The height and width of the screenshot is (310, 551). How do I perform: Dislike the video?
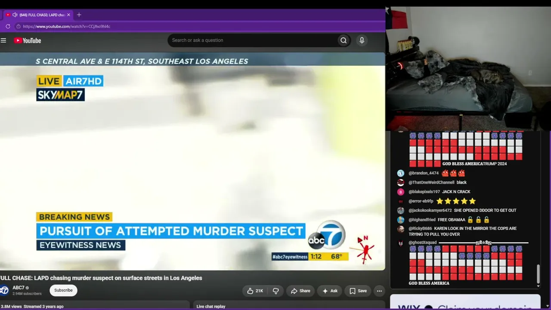click(x=276, y=291)
